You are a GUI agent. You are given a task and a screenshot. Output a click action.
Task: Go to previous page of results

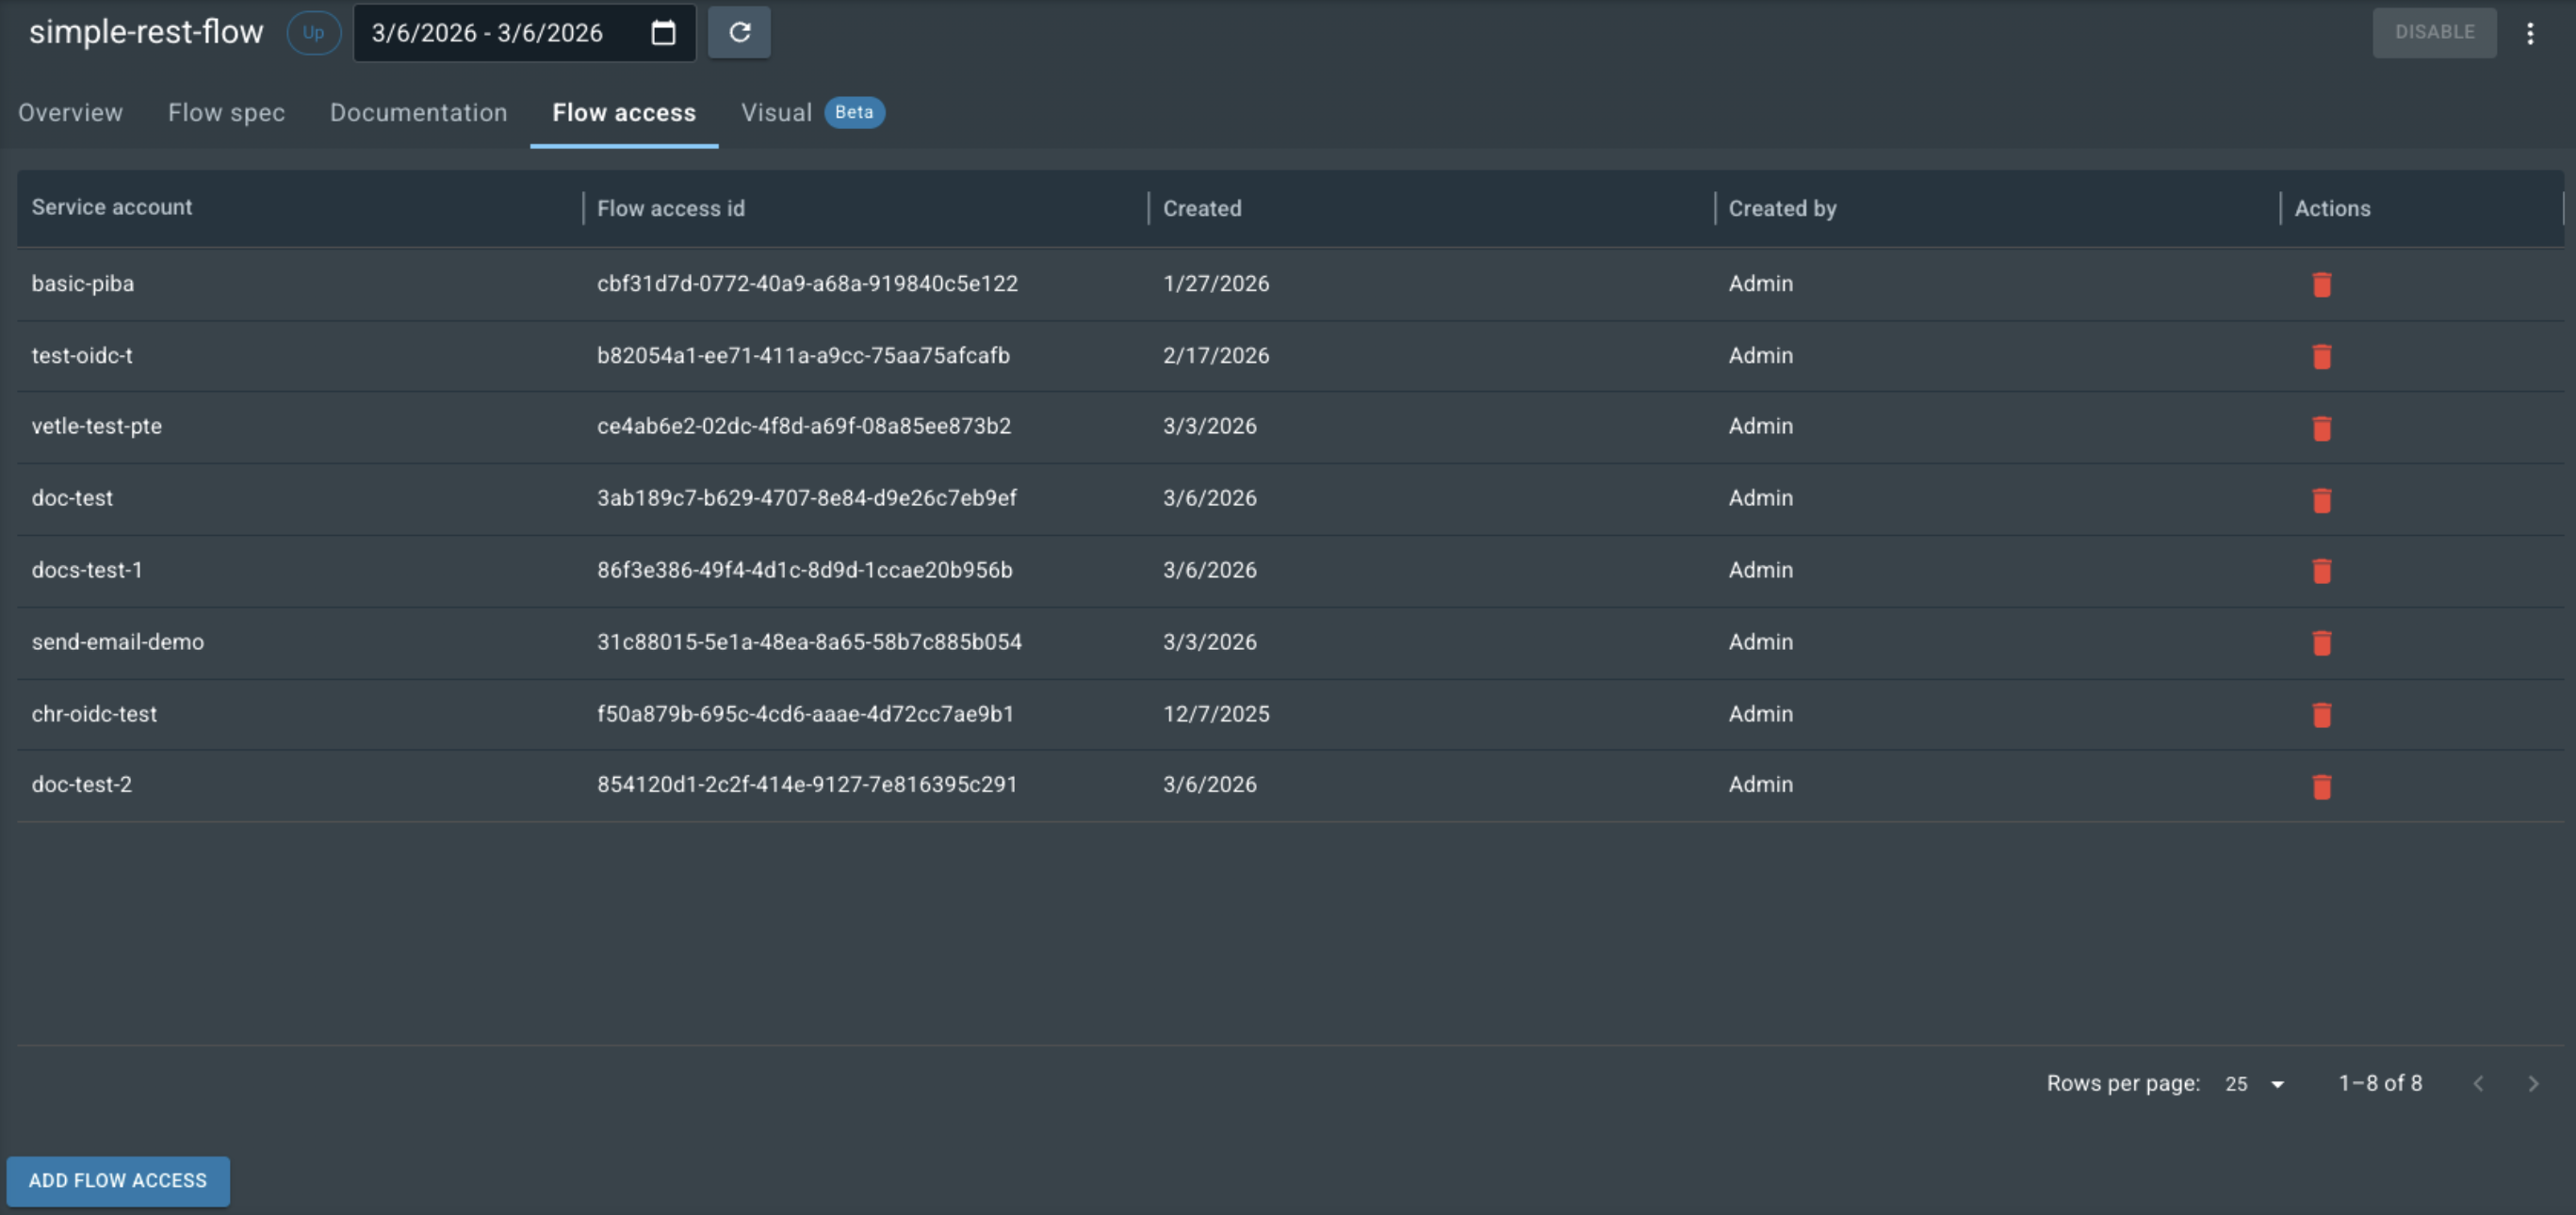(2478, 1083)
